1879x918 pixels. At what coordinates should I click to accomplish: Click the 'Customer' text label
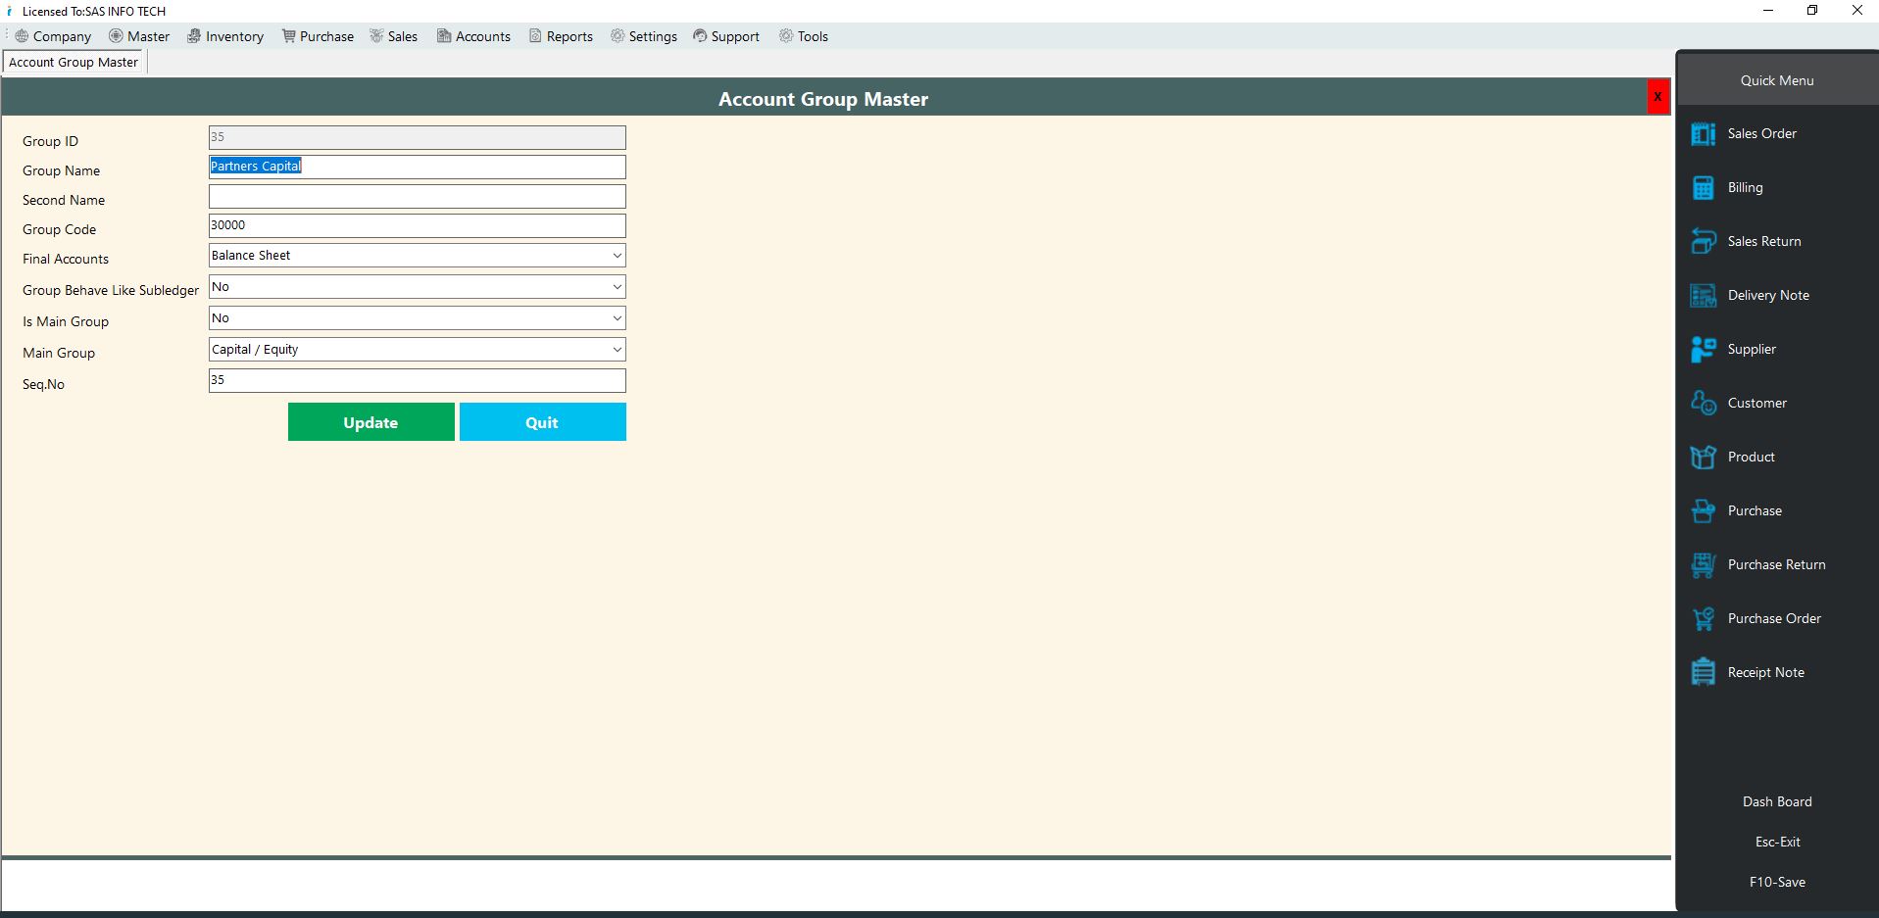[1756, 403]
